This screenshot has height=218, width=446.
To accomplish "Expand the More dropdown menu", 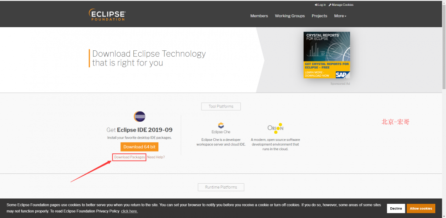I will coord(340,16).
